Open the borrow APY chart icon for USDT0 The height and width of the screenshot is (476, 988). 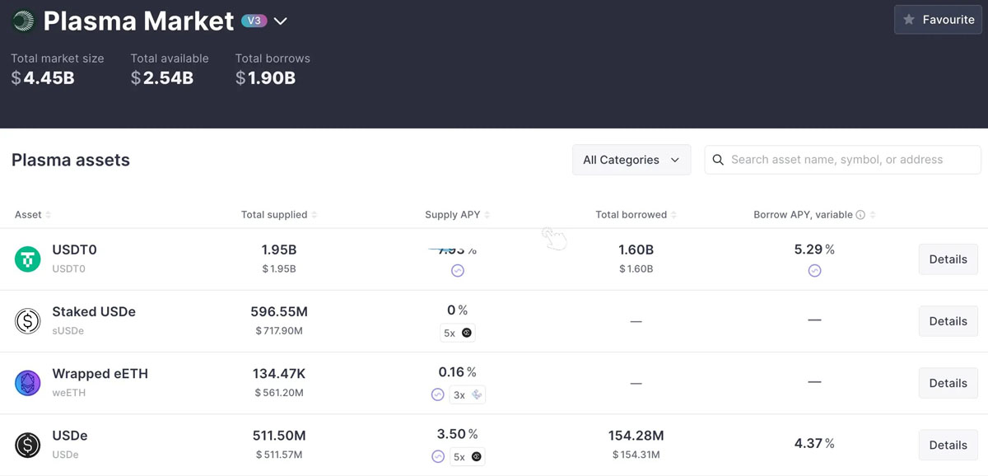pos(814,270)
